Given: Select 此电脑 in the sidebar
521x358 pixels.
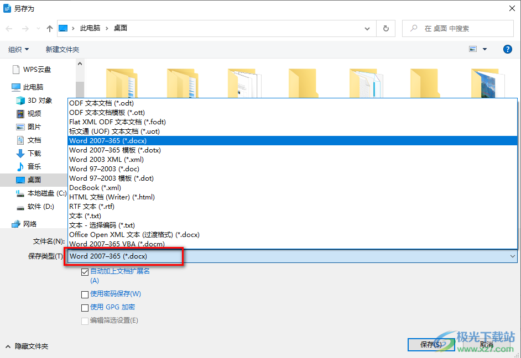Looking at the screenshot, I should click(33, 86).
